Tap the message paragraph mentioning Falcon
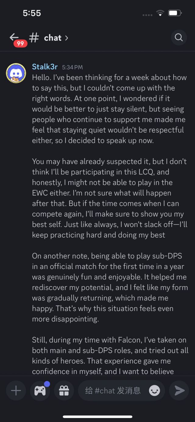 pos(110,356)
